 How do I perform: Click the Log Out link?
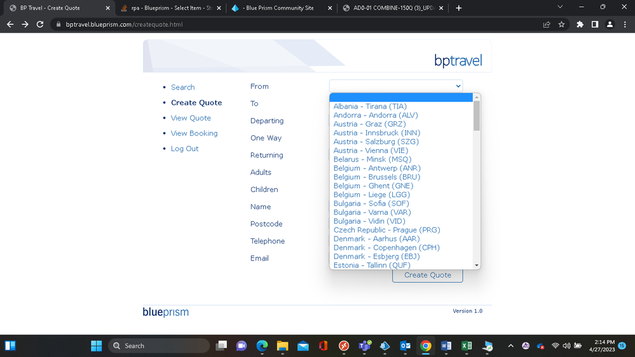[185, 149]
